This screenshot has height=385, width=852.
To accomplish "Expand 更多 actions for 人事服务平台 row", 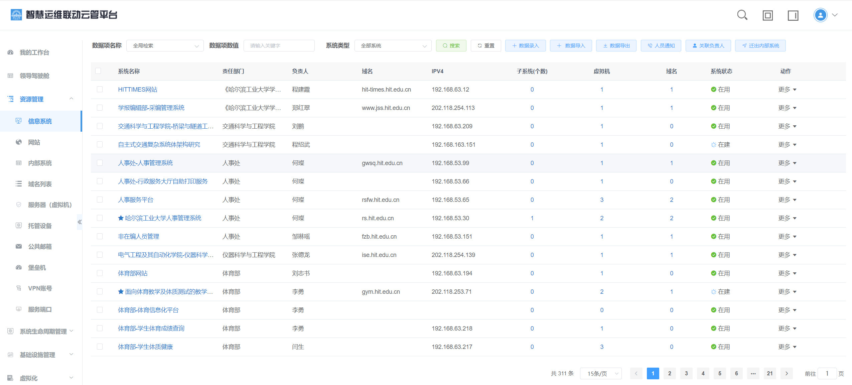I will coord(787,200).
